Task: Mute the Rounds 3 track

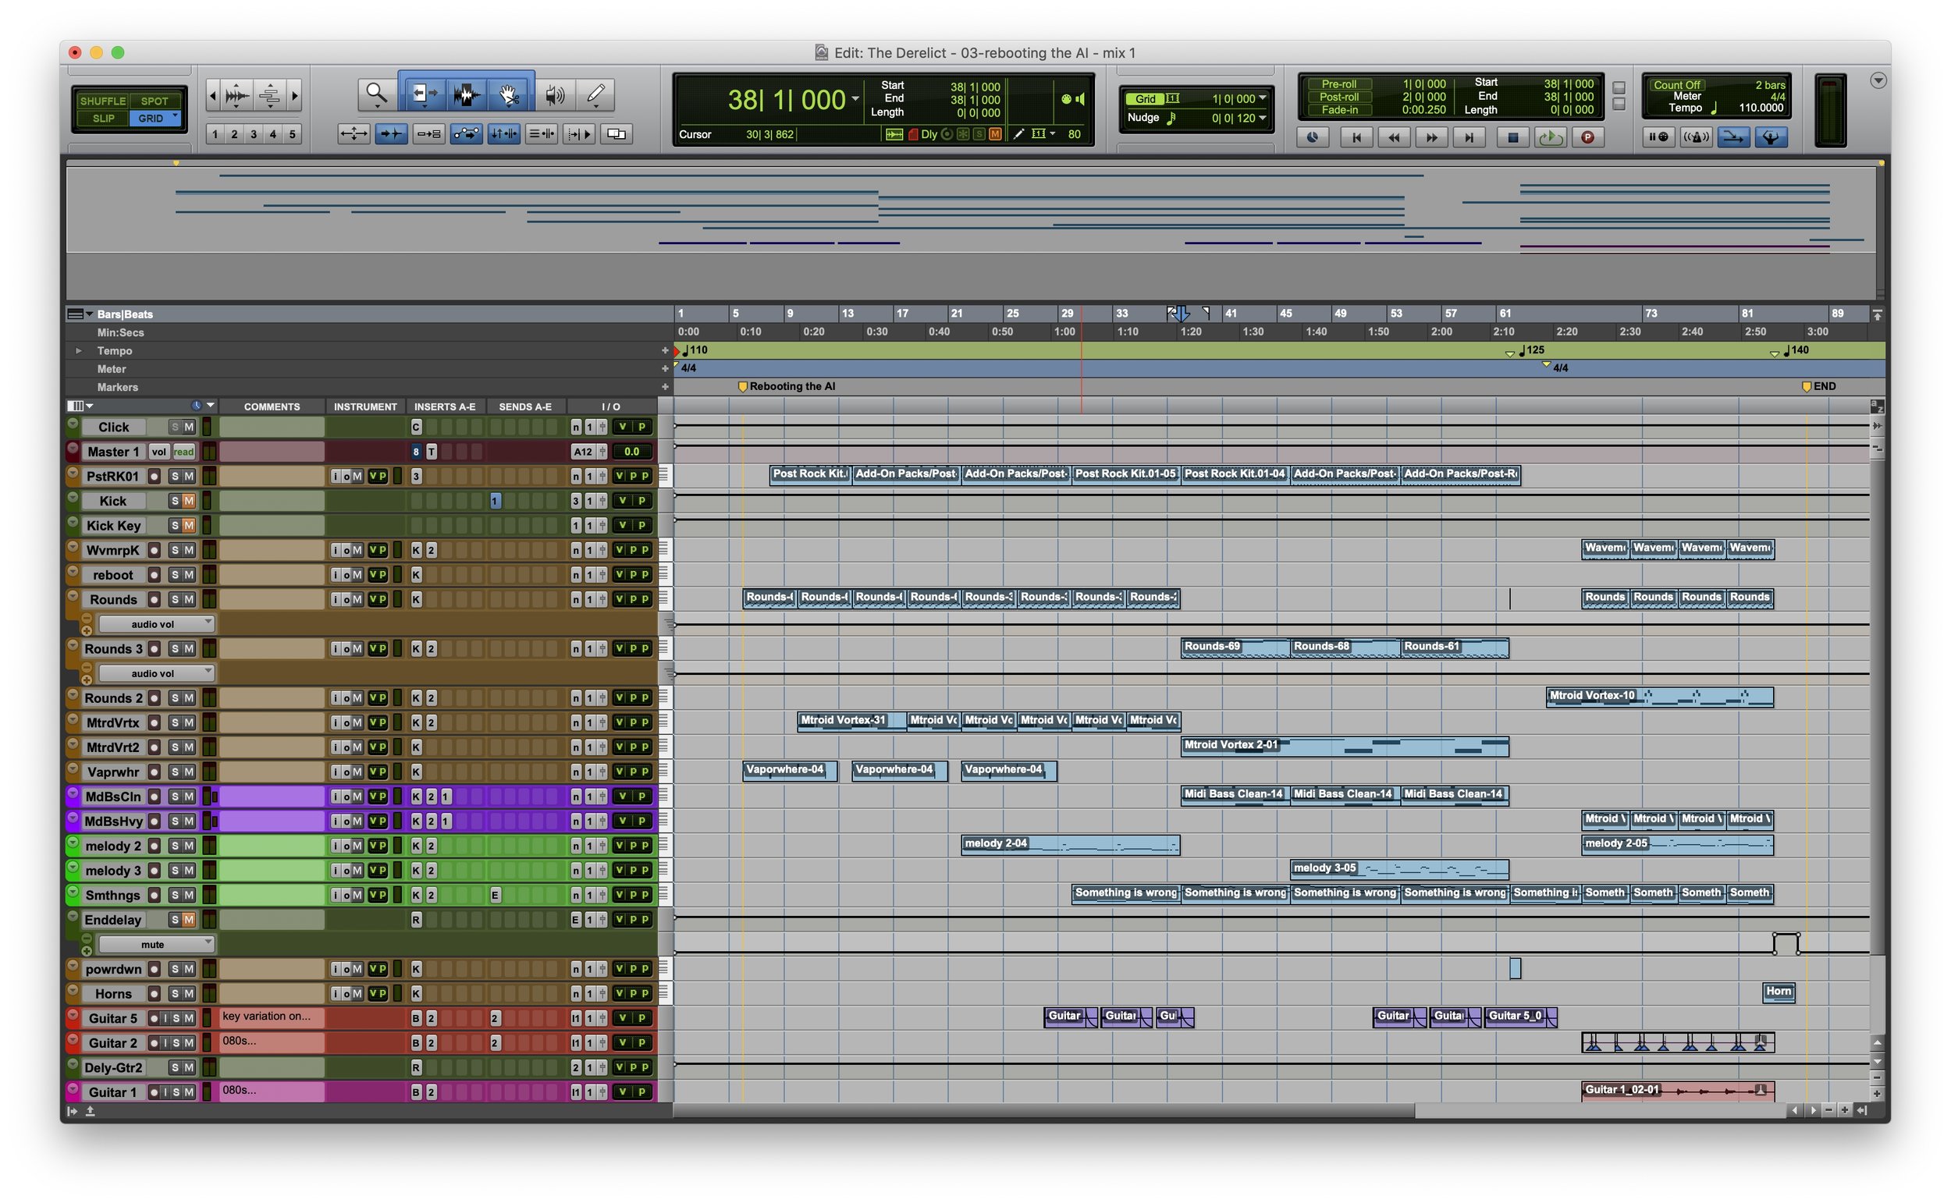Action: pyautogui.click(x=189, y=649)
